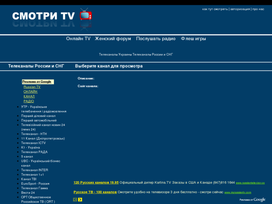Switch to Телеканалы Украины submenu
Viewport: 272px width, 204px height.
115,55
